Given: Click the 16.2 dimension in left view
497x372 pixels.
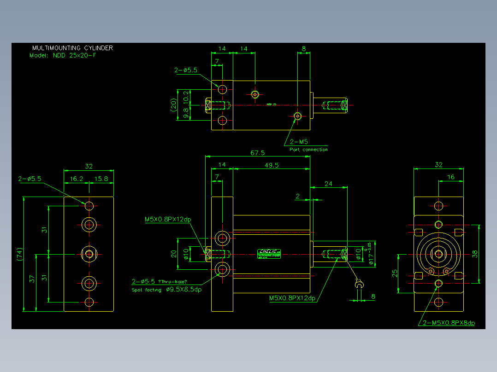Looking at the screenshot, I should click(77, 179).
